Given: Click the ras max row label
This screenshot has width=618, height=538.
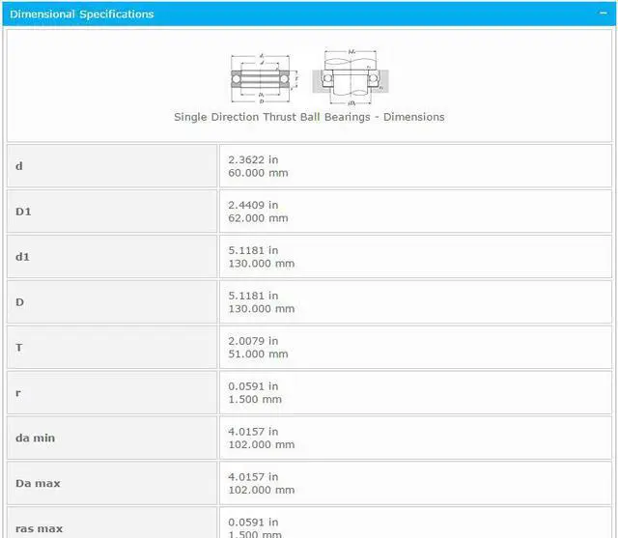Looking at the screenshot, I should [x=39, y=528].
